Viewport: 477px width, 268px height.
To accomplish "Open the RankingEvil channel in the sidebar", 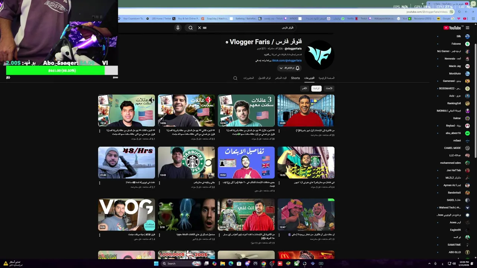I will point(454,103).
